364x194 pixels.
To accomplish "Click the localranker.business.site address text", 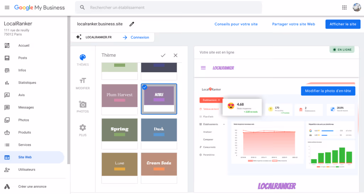I will (100, 24).
